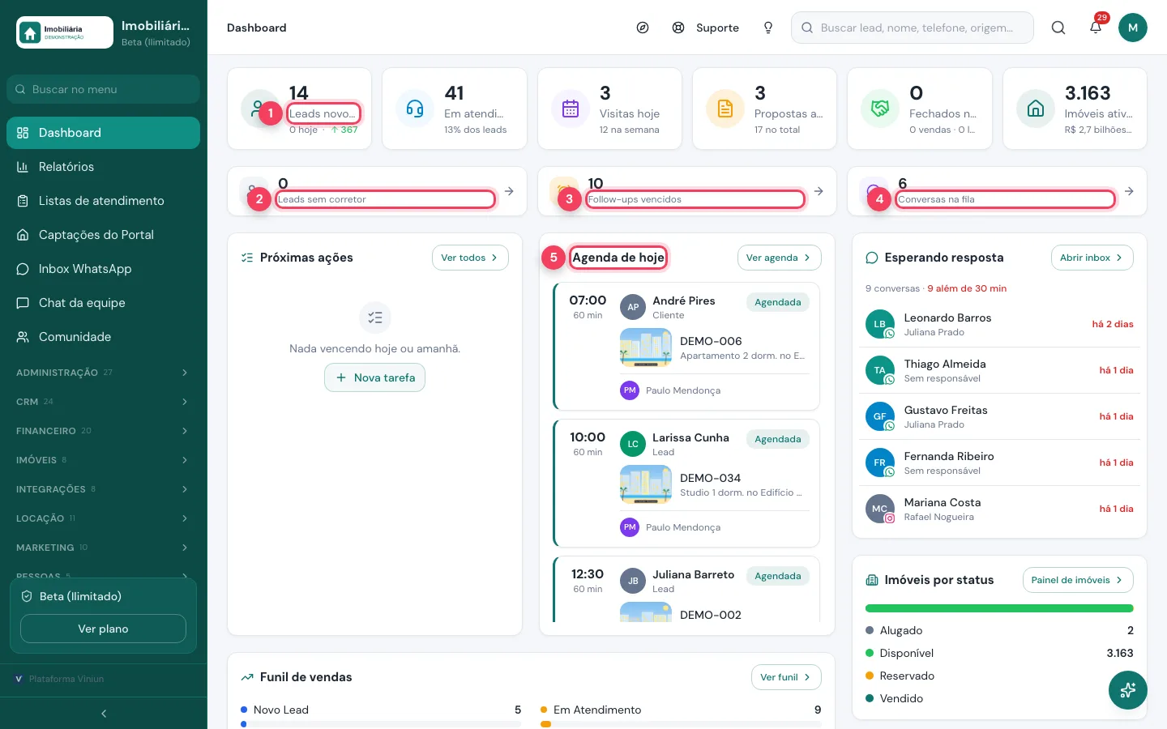Click the Ver agenda button
Screen dimensions: 1167x729
(x=780, y=258)
